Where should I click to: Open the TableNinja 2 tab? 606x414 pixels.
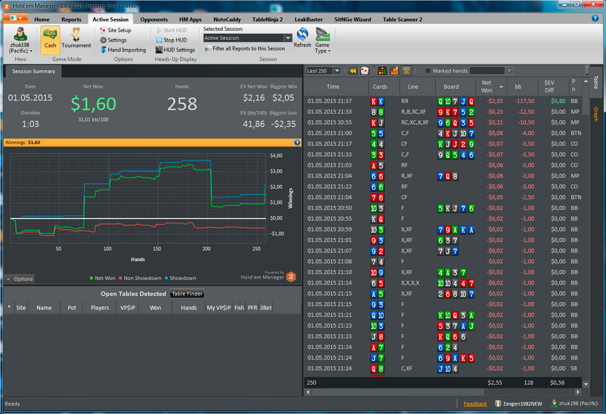(x=267, y=19)
